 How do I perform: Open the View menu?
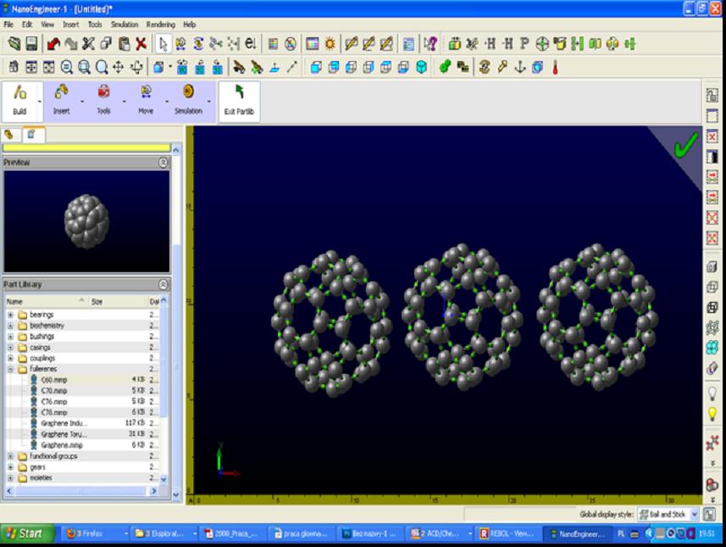point(47,24)
